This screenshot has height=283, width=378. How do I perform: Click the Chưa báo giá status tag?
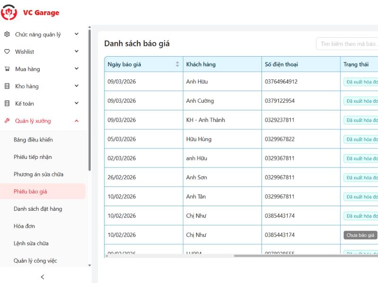pyautogui.click(x=360, y=235)
